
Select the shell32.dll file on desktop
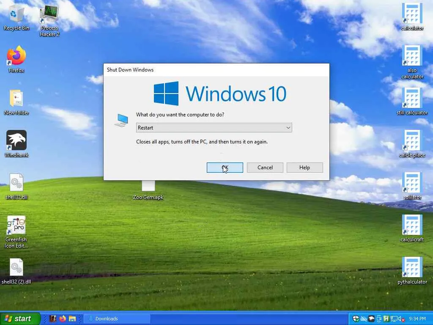[16, 187]
